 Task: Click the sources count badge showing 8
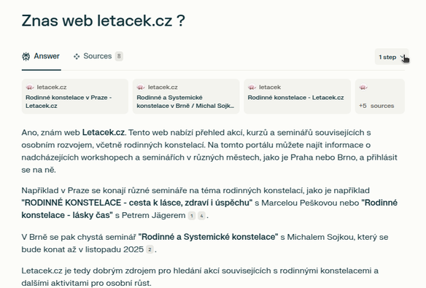119,56
